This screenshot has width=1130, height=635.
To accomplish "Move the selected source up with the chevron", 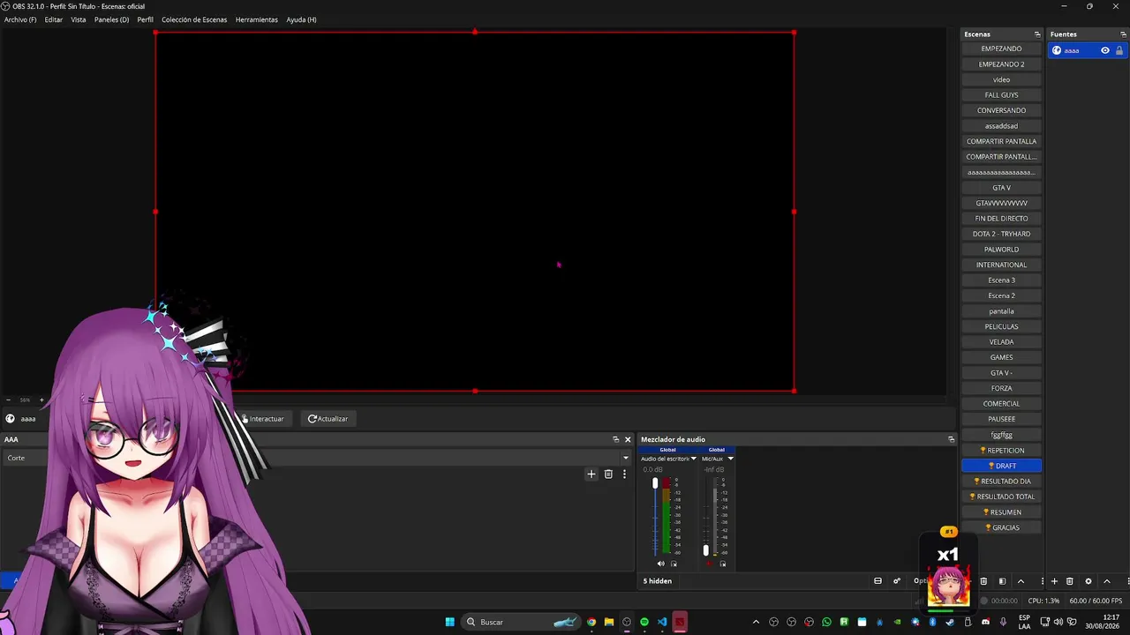I will 1107,581.
